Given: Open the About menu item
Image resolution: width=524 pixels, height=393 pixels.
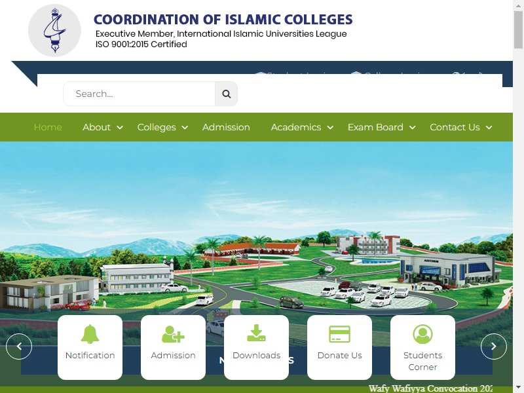Looking at the screenshot, I should pos(96,127).
